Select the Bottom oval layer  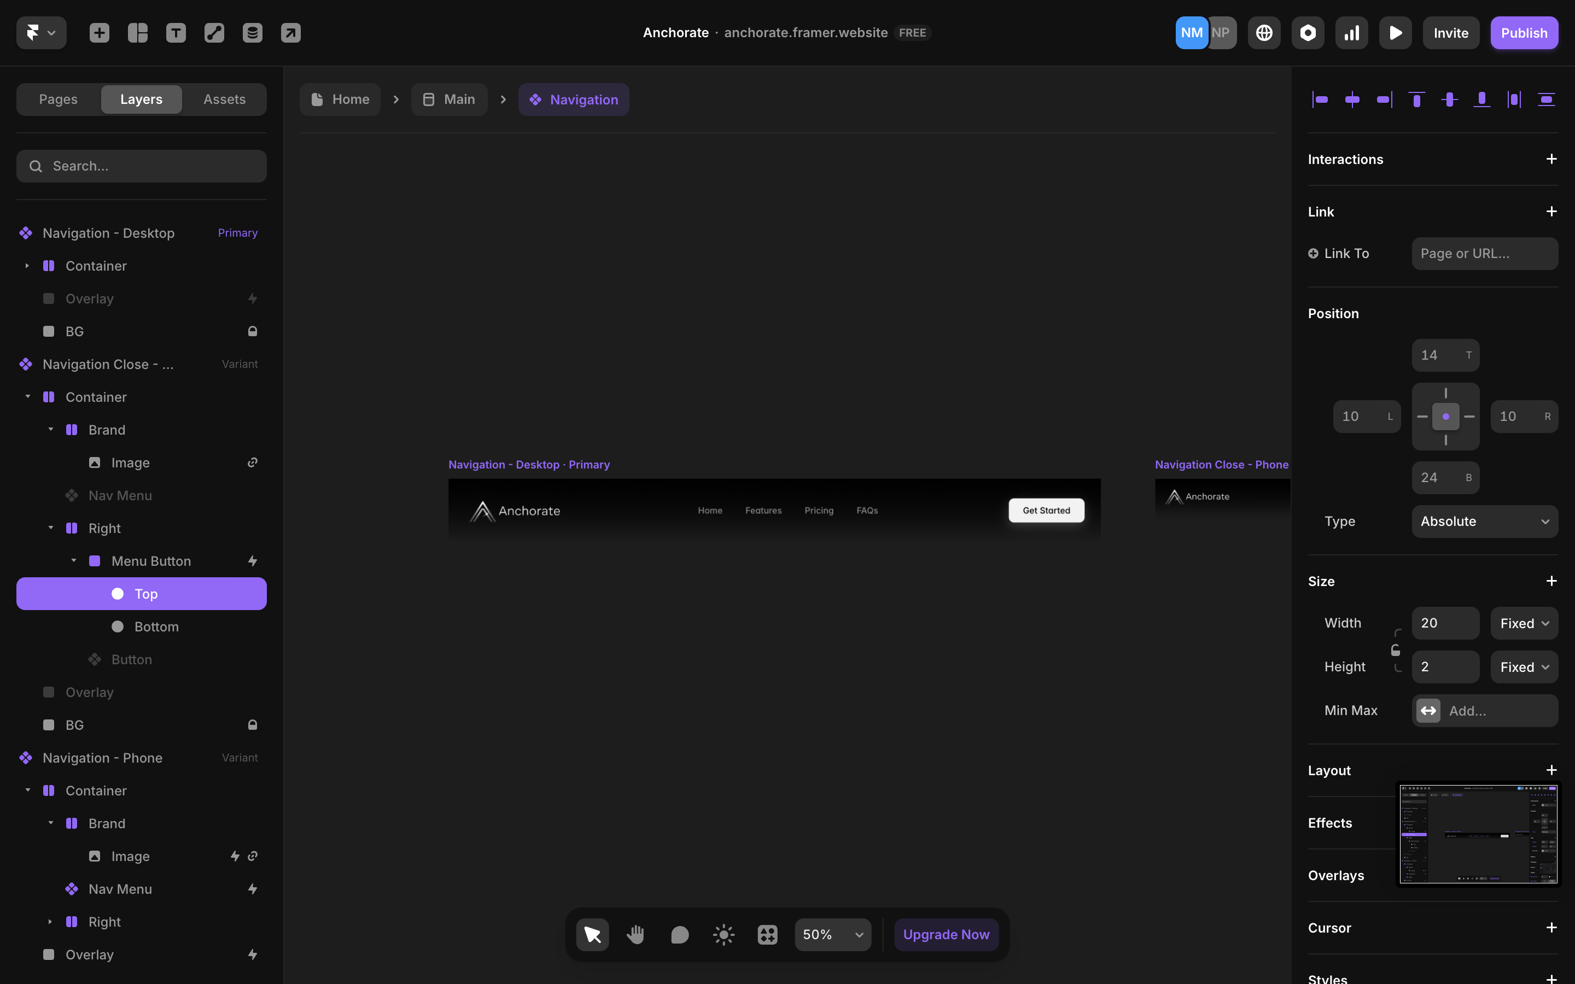156,626
